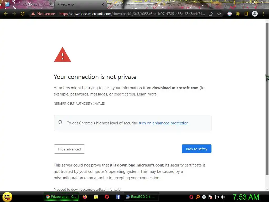Image resolution: width=269 pixels, height=202 pixels.
Task: Launch Opera from the taskbar
Action: [107, 197]
